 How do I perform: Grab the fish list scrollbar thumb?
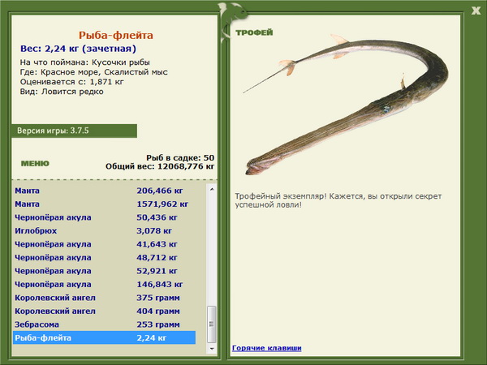click(212, 324)
